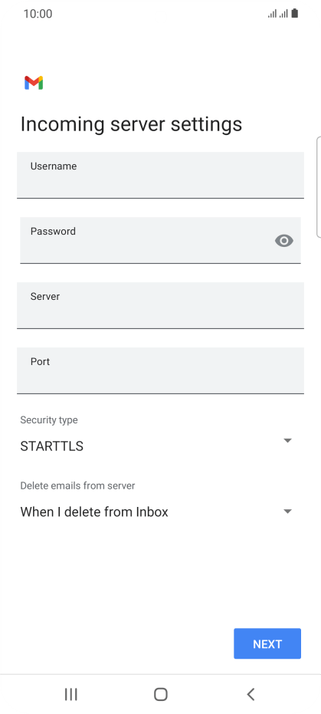Screen dimensions: 321x714
Task: Show password using the eye icon
Action: 284,241
